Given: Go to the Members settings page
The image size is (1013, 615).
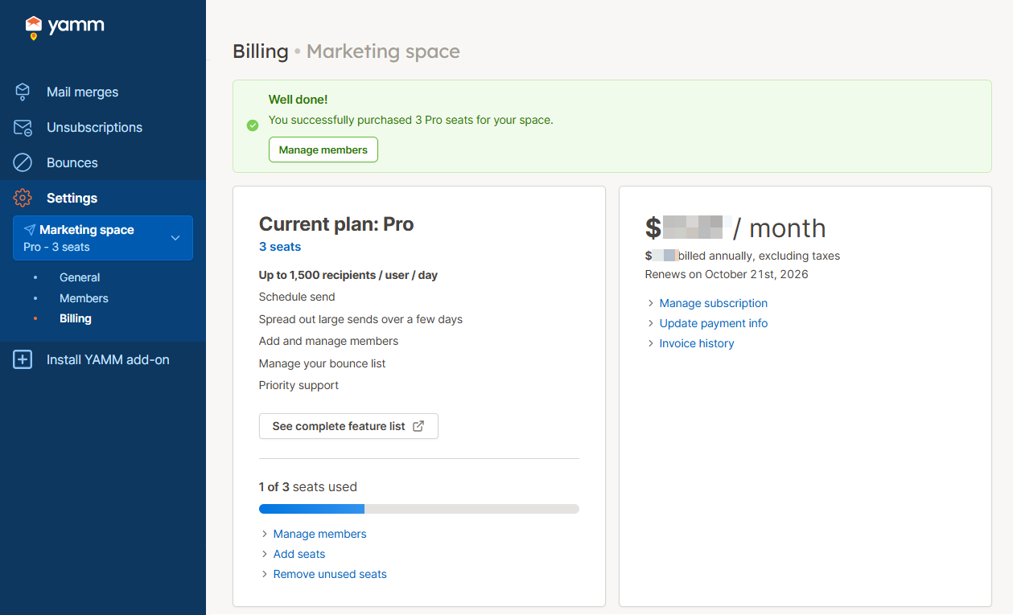Looking at the screenshot, I should 84,298.
